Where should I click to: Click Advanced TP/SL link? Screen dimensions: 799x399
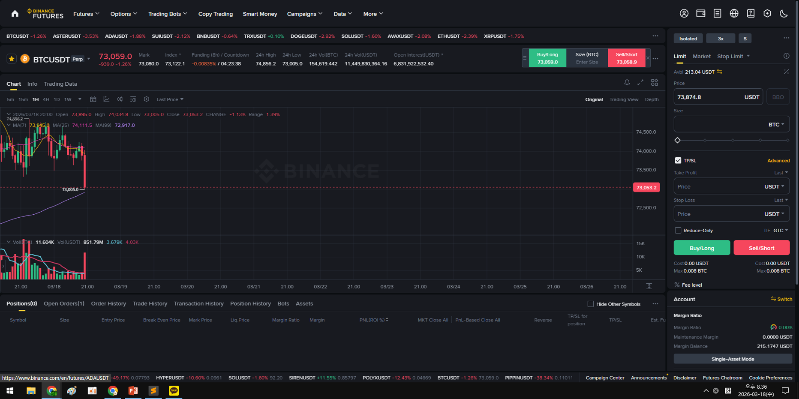[778, 161]
